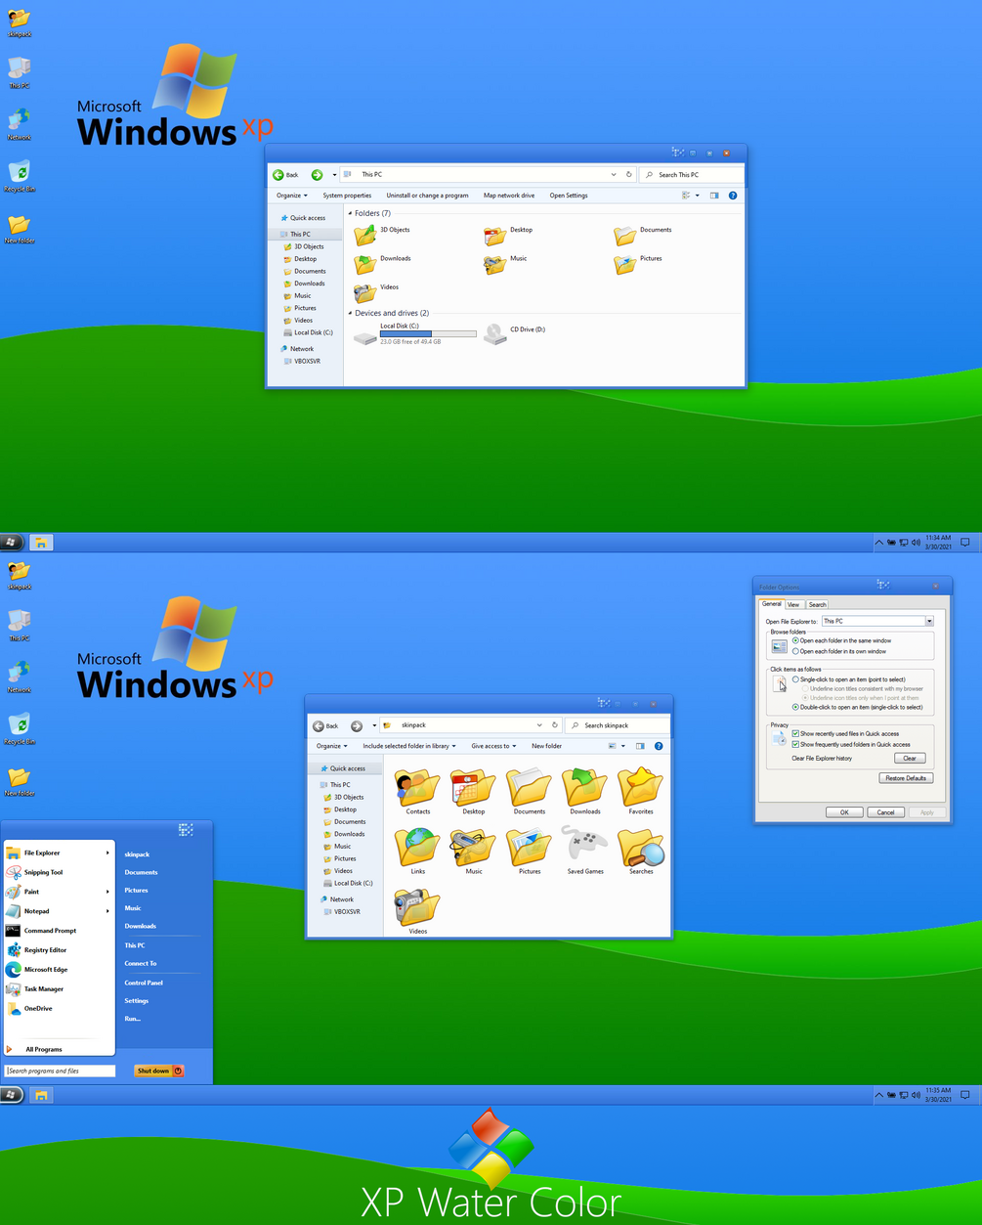Click the Forward arrow in skinpack window
Image resolution: width=982 pixels, height=1225 pixels.
point(357,725)
